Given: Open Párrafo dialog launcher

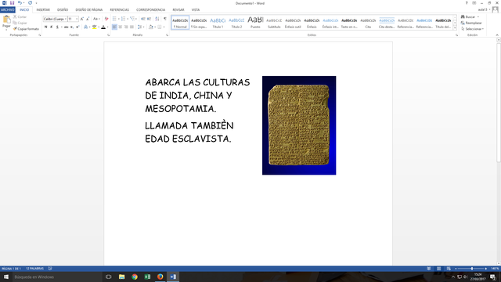Looking at the screenshot, I should click(167, 35).
